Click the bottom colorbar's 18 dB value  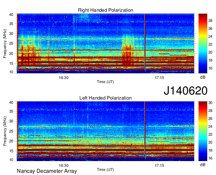pyautogui.click(x=210, y=150)
